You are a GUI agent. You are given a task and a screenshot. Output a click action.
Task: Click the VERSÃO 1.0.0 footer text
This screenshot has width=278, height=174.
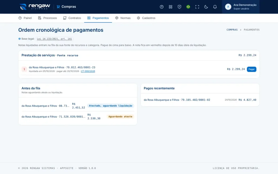click(87, 168)
